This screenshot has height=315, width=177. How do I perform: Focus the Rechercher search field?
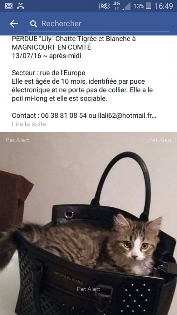tap(98, 24)
